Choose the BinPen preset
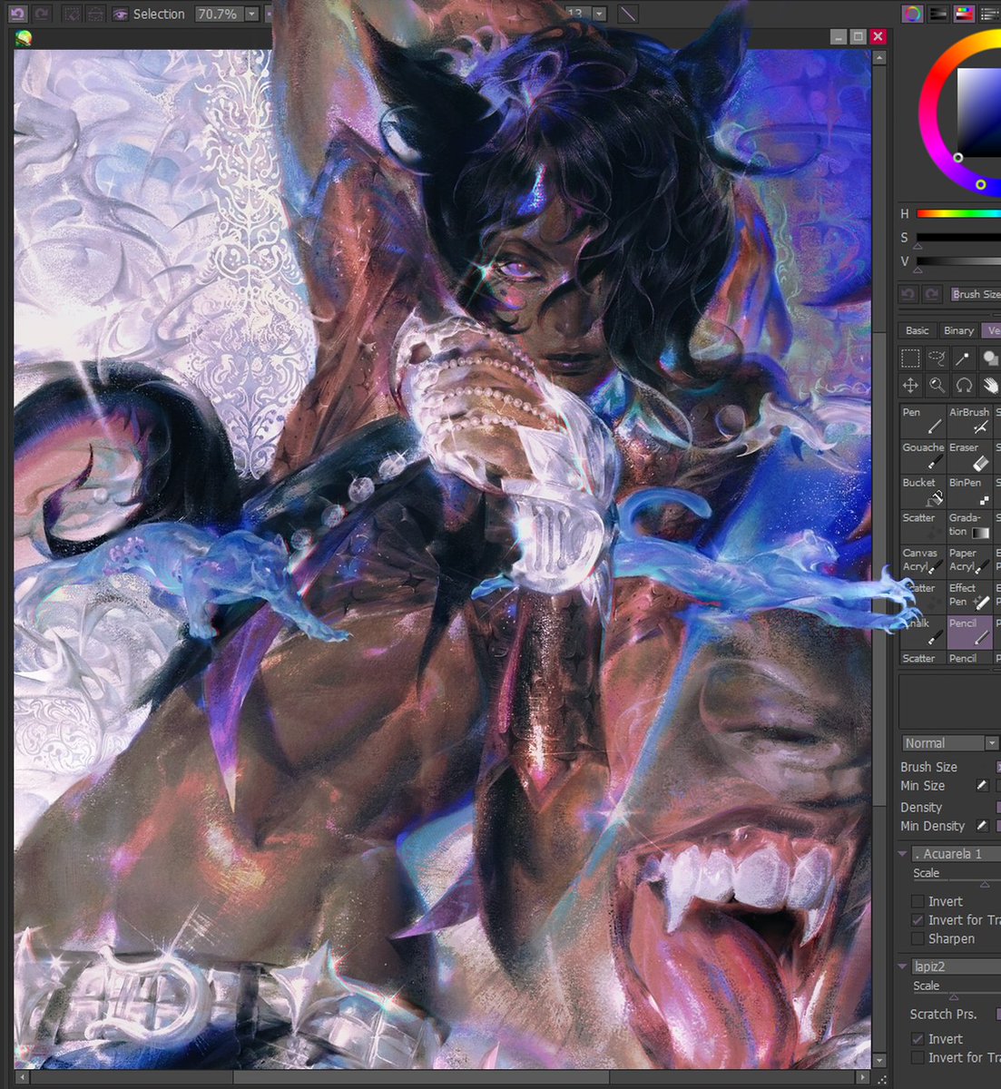Screen dimensions: 1001x1089 click(969, 490)
